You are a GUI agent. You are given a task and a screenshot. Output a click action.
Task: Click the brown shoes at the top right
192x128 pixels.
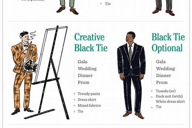(164, 12)
